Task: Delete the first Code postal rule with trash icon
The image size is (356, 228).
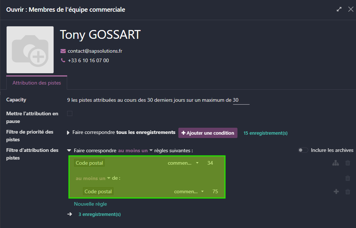Action: click(348, 163)
